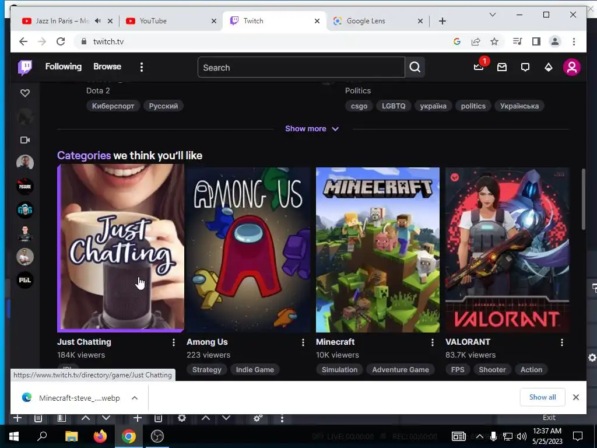Open options for Minecraft category
Viewport: 597px width, 448px height.
coord(433,342)
